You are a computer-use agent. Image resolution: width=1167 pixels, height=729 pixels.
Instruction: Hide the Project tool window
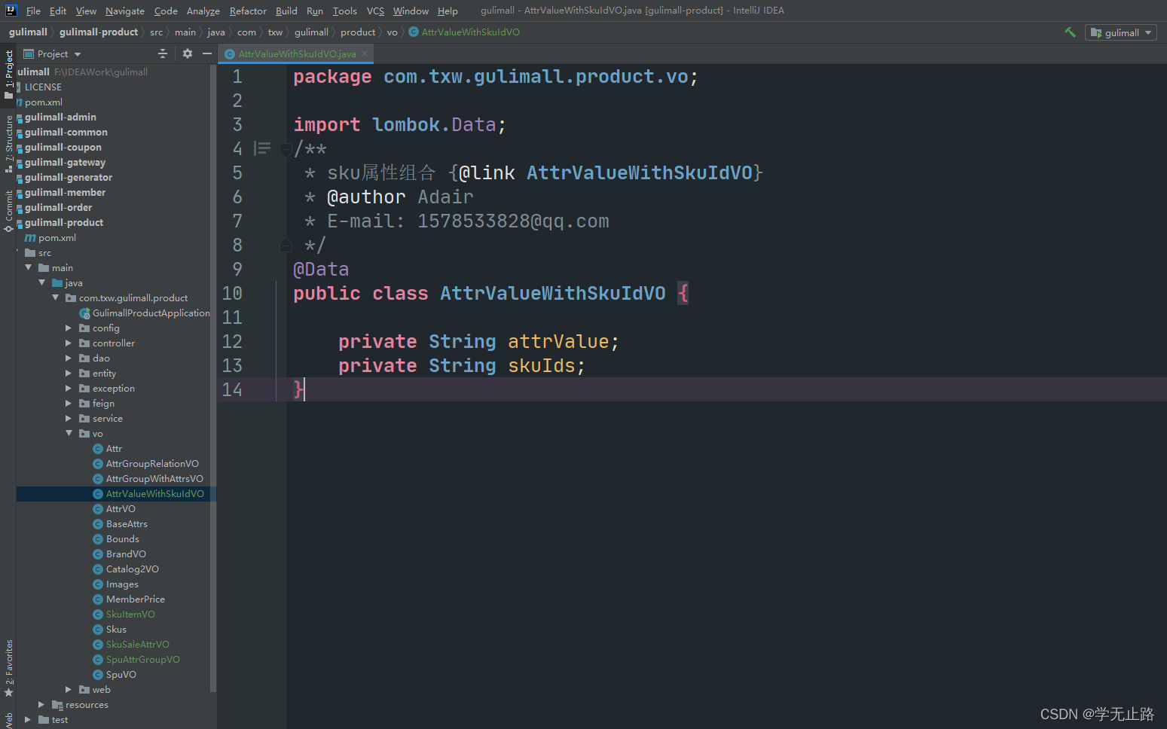pyautogui.click(x=207, y=53)
